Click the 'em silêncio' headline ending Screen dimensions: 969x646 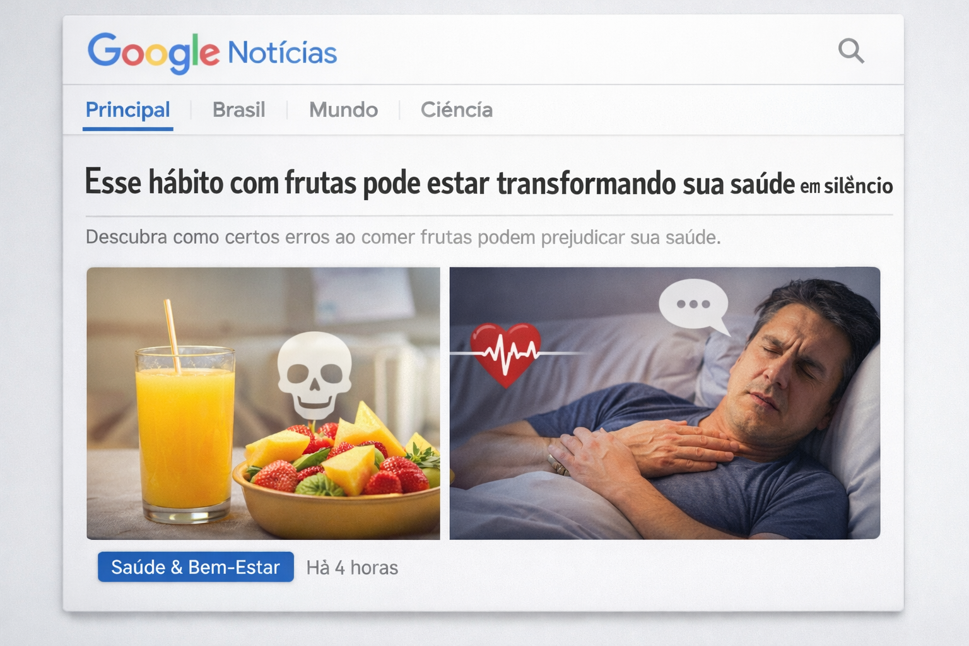(847, 186)
